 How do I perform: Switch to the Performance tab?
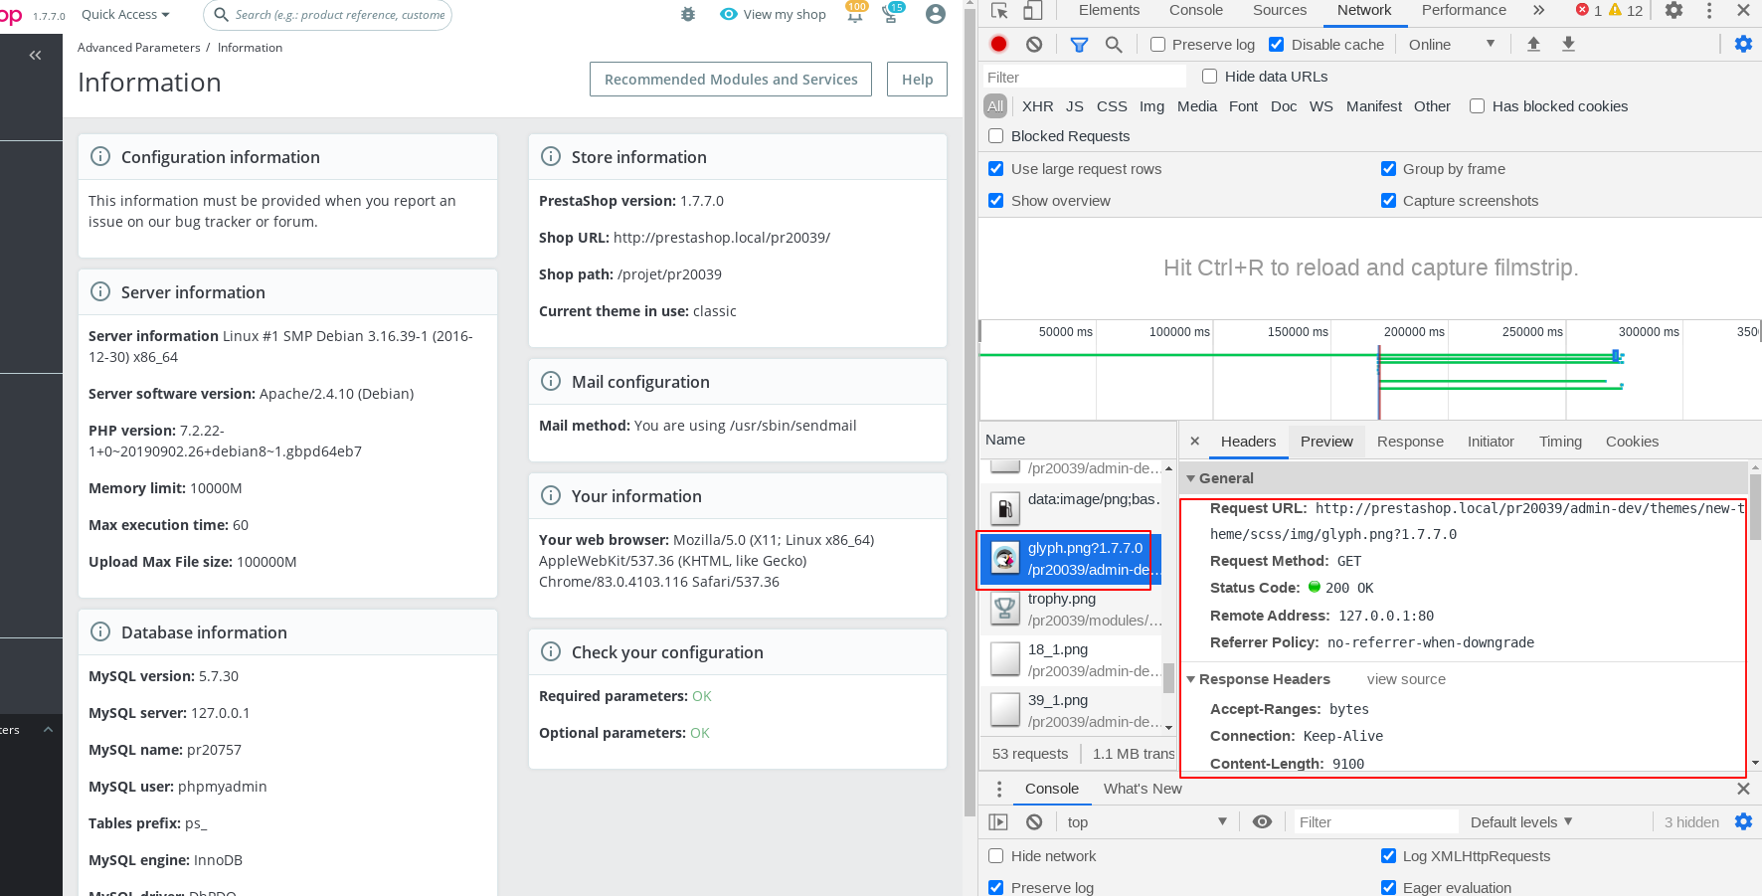(1464, 10)
